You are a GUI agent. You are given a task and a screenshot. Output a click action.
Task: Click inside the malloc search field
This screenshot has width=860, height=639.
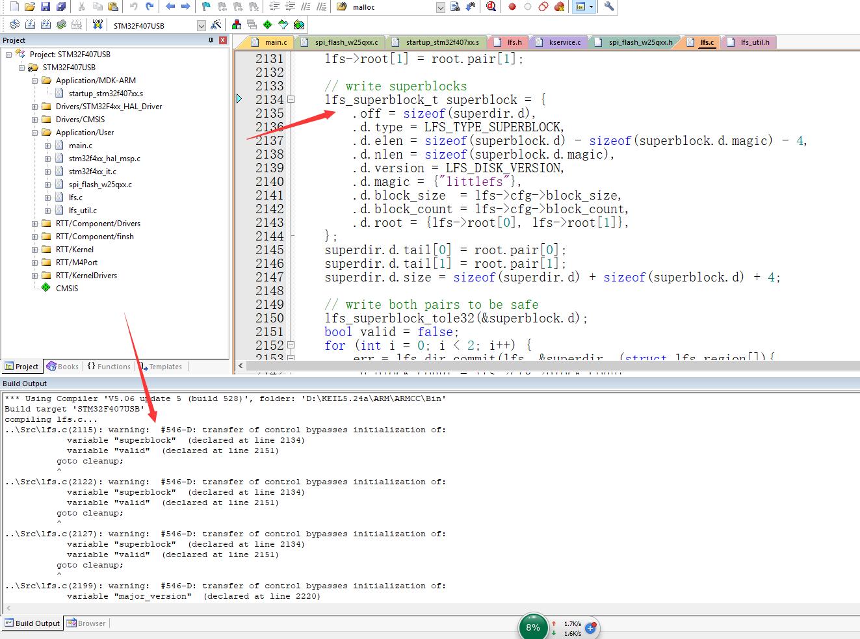point(384,7)
